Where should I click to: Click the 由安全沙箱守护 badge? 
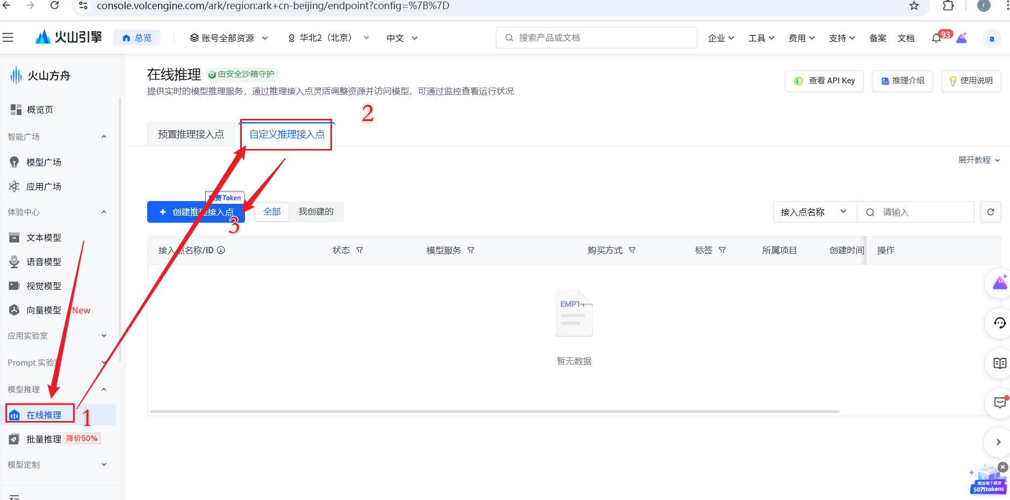point(242,74)
